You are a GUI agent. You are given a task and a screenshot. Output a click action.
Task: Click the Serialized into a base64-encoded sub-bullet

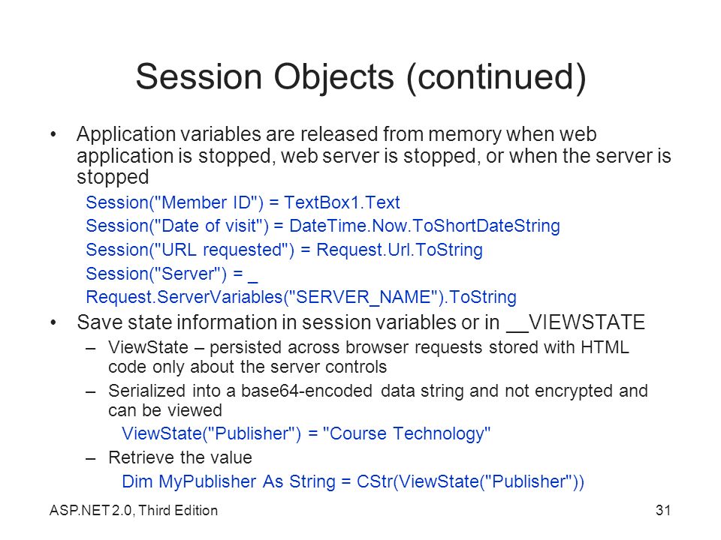click(378, 400)
